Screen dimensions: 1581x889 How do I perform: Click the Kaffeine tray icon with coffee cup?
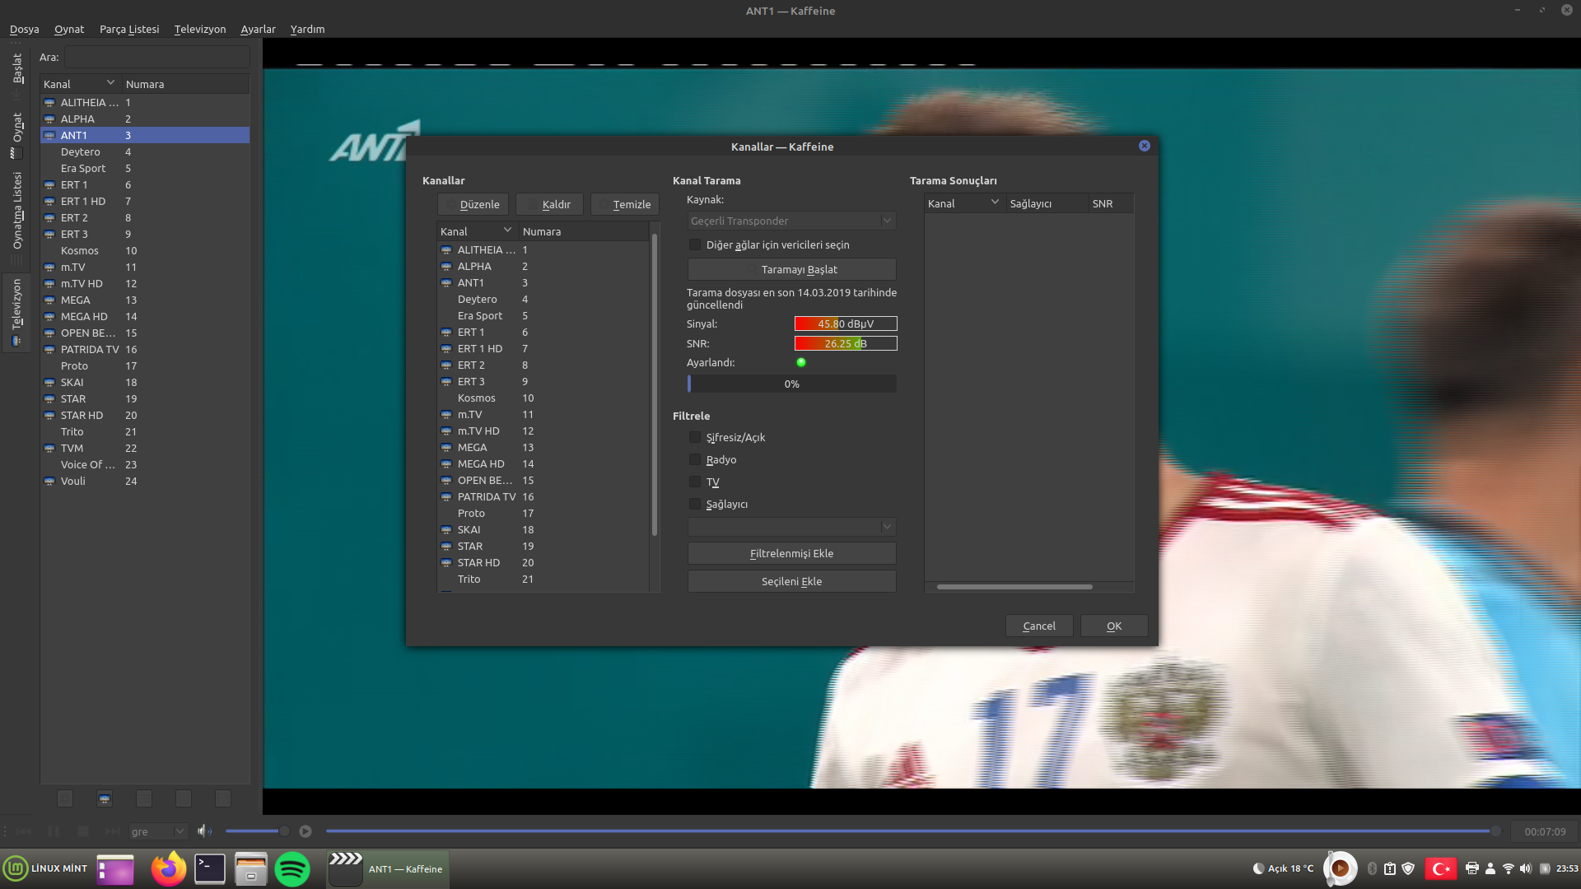[x=1340, y=868]
